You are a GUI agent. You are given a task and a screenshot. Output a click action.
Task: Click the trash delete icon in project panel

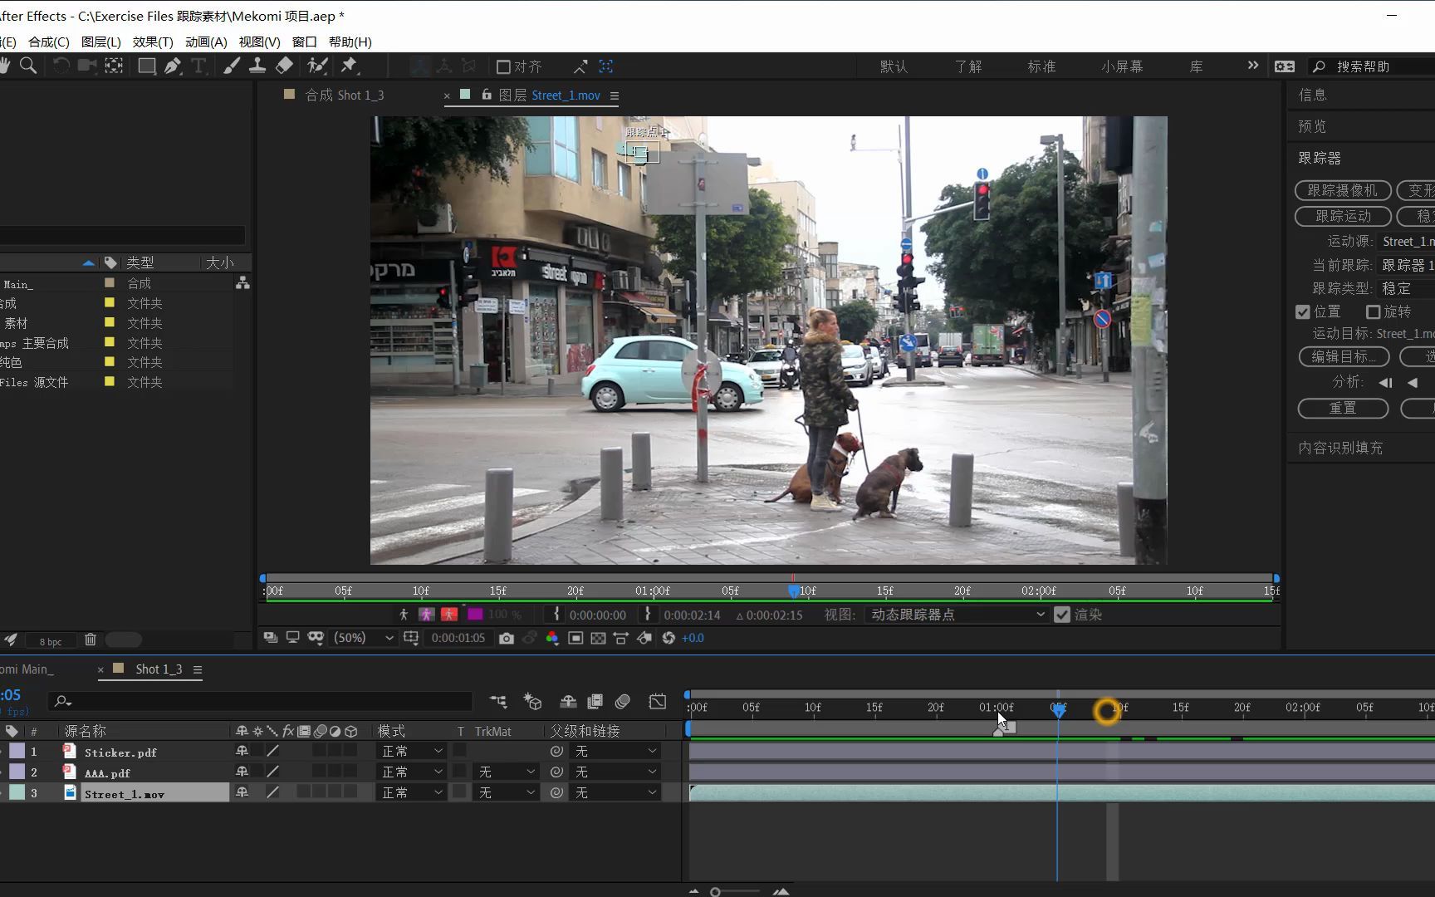coord(91,640)
